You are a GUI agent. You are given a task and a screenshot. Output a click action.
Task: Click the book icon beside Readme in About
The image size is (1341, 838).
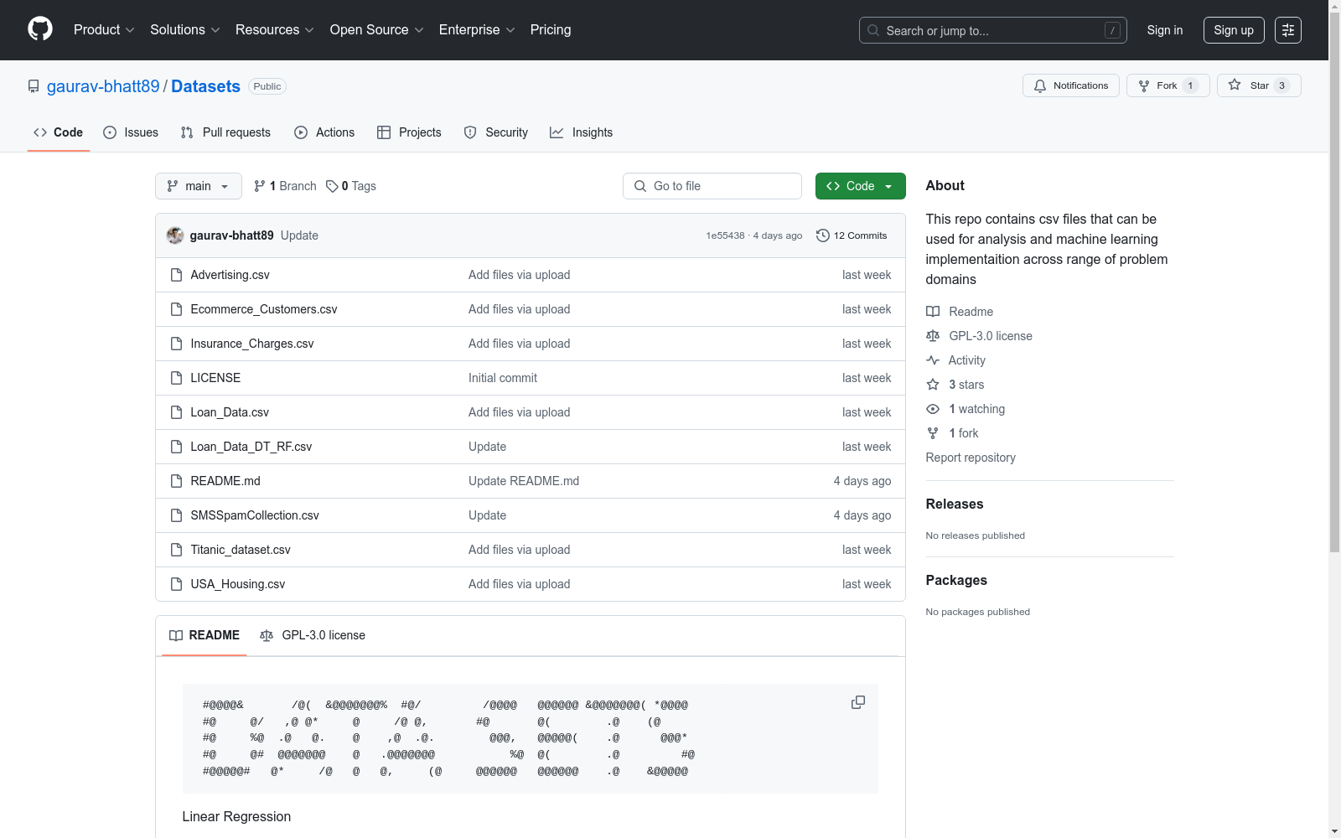[933, 312]
